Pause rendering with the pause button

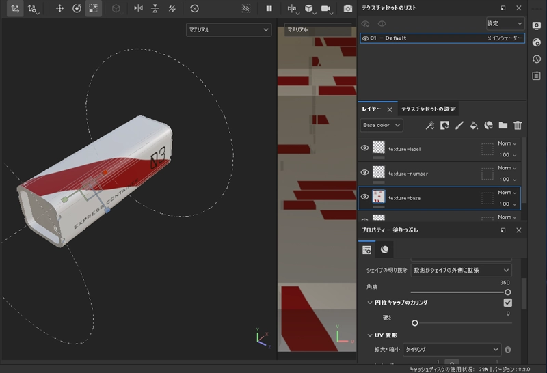[269, 8]
